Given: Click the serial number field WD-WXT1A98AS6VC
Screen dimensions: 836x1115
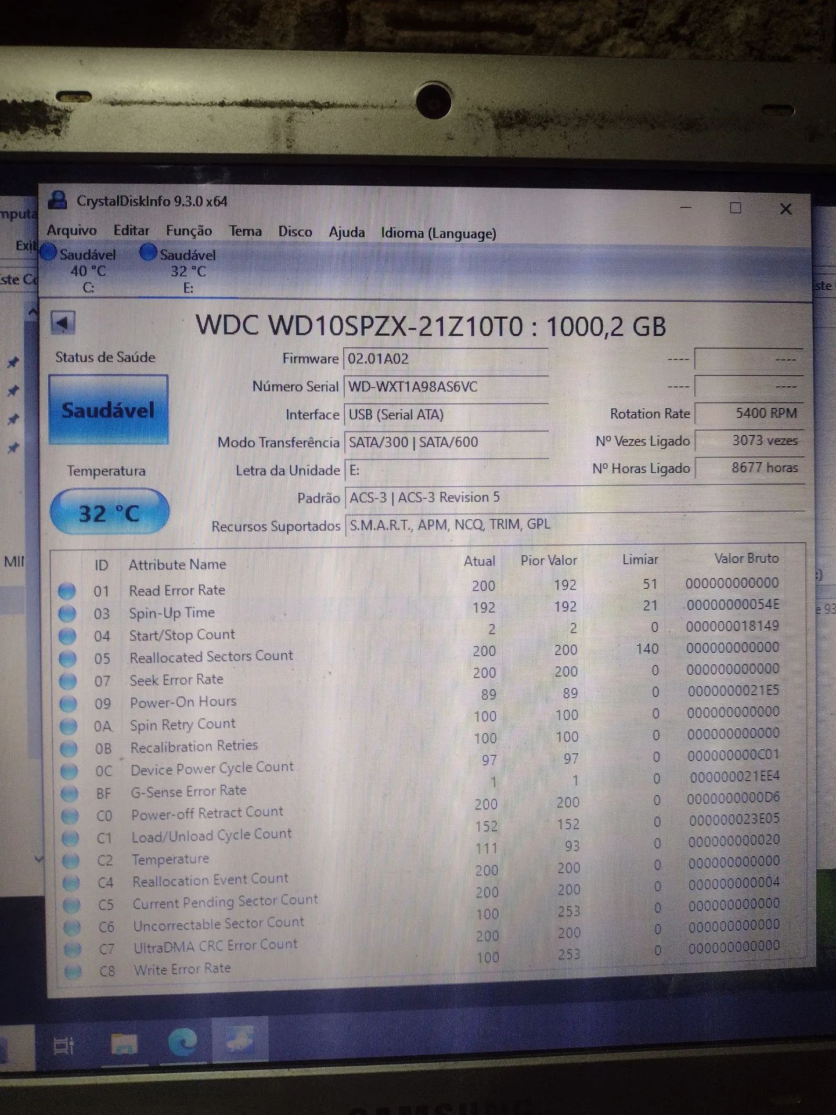Looking at the screenshot, I should [446, 387].
